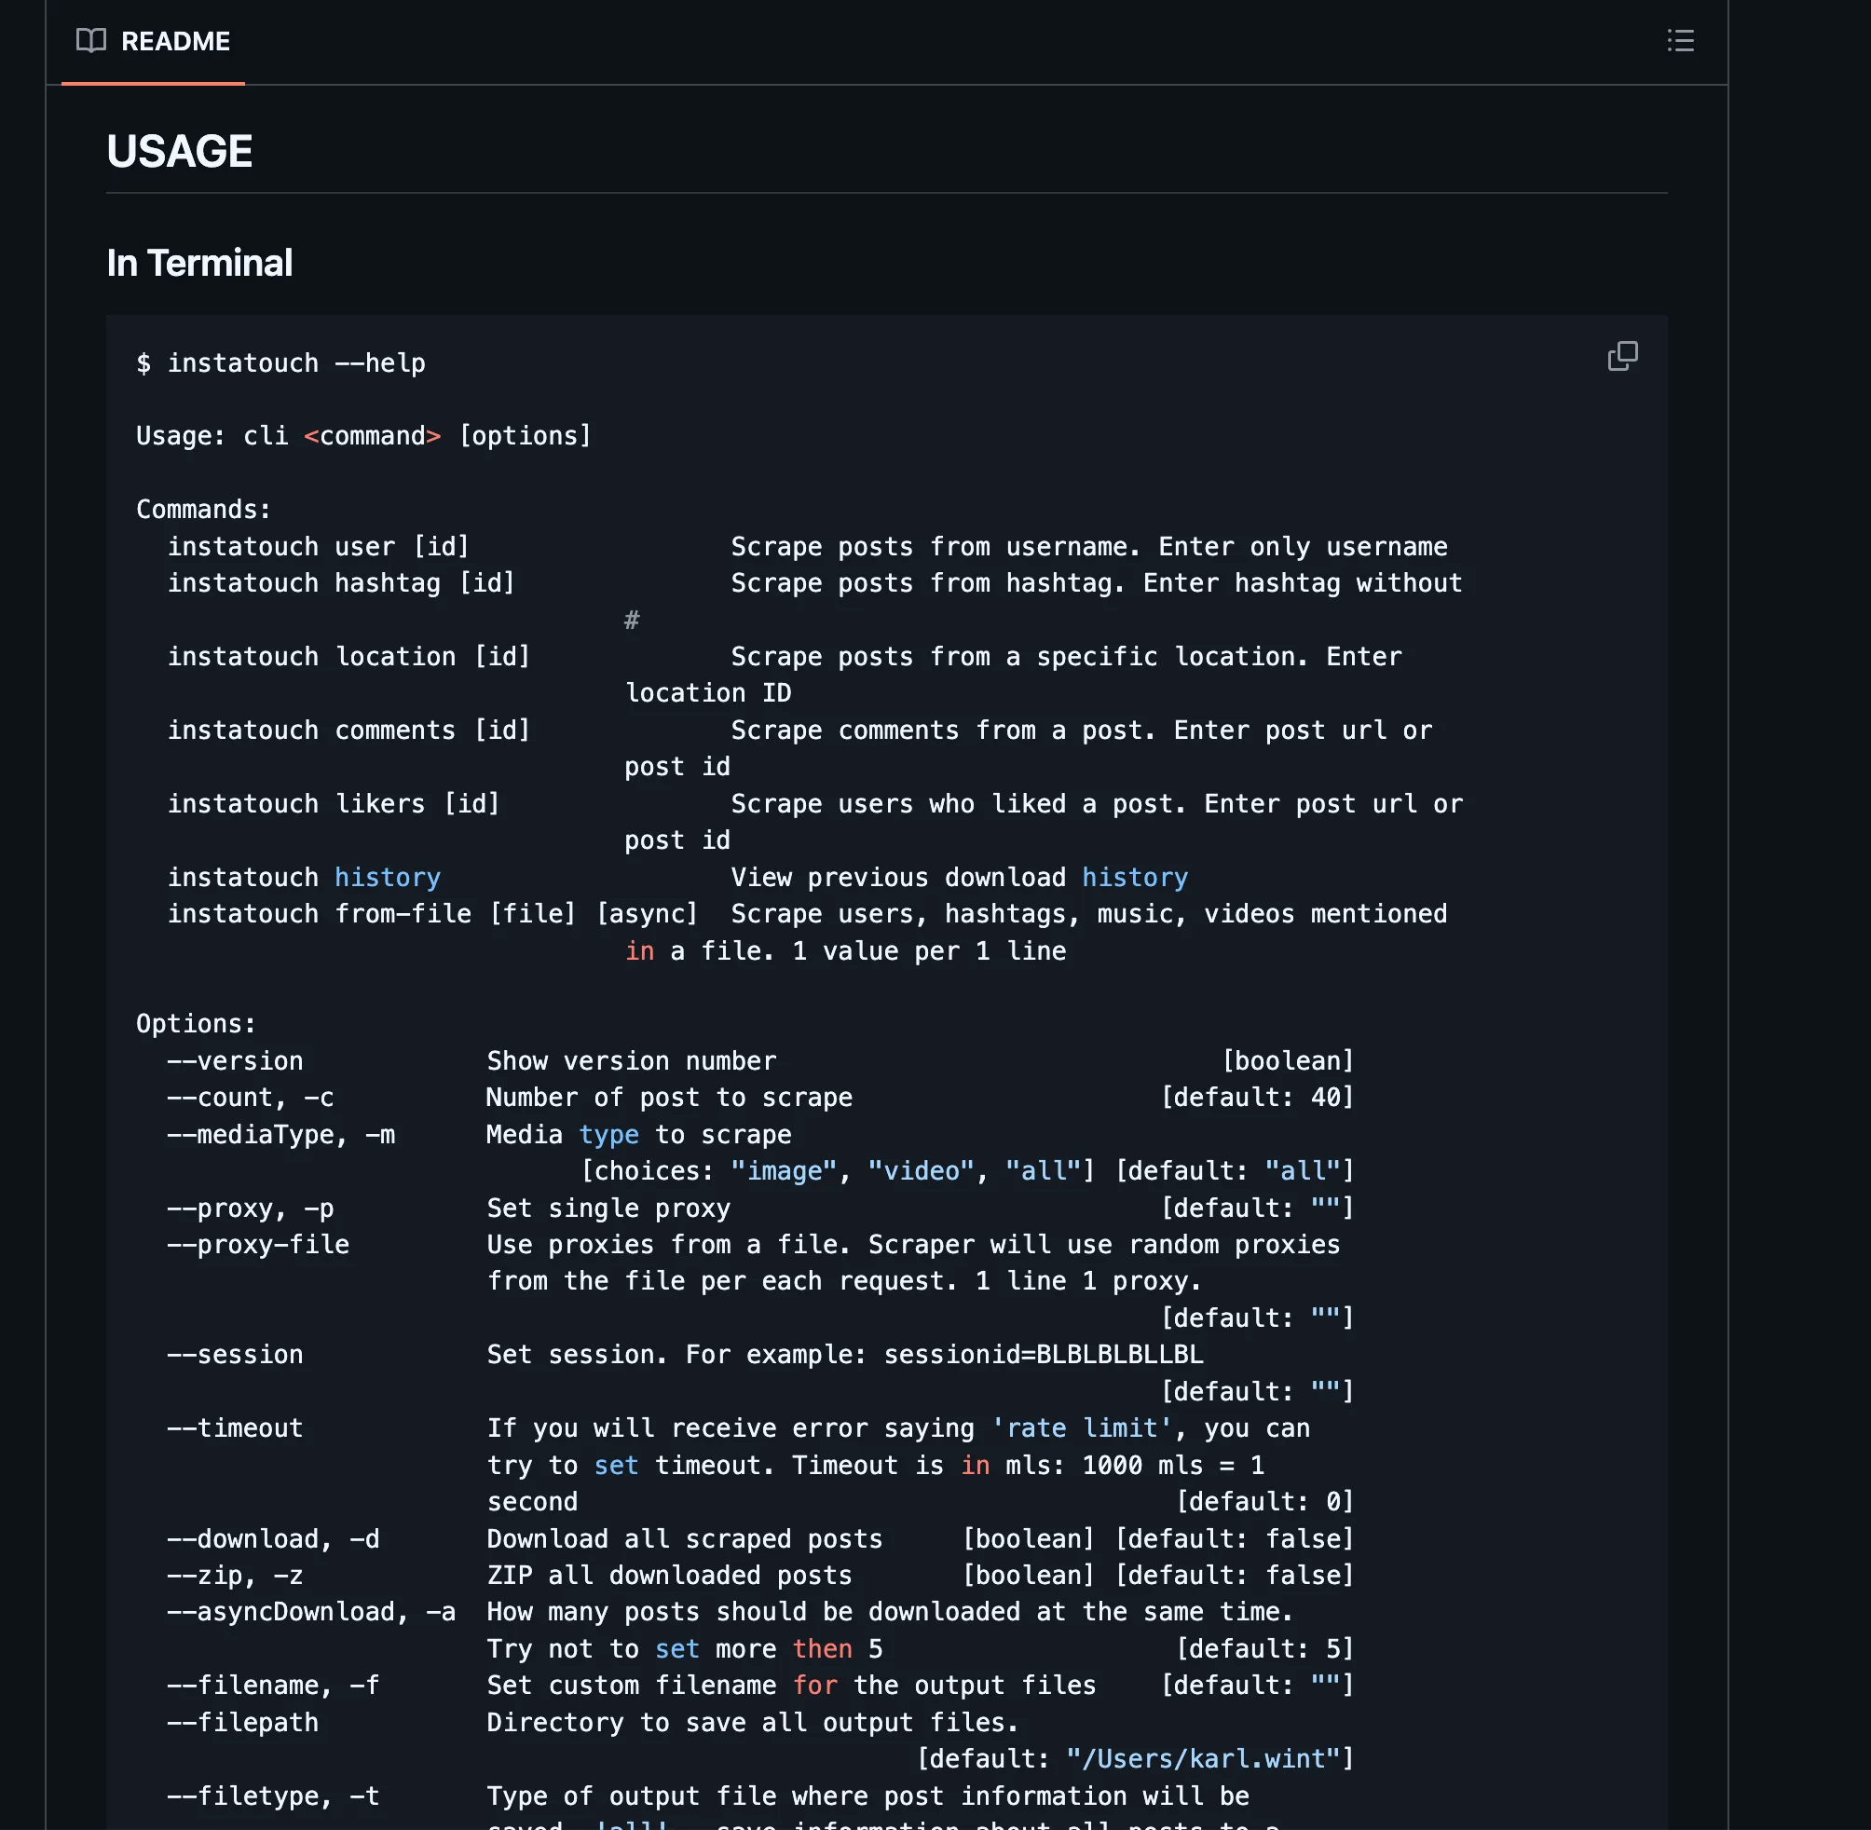The height and width of the screenshot is (1830, 1871).
Task: Click 'instatouch history' command
Action: coord(304,878)
